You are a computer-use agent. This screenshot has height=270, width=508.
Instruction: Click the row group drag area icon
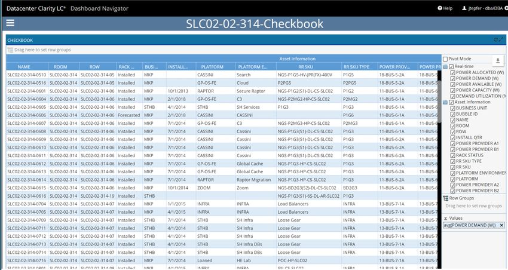pos(10,50)
